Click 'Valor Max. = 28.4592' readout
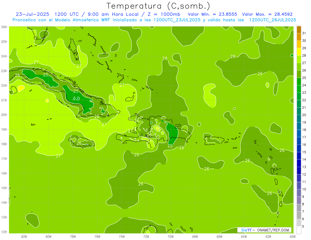The image size is (311, 240). (x=267, y=14)
